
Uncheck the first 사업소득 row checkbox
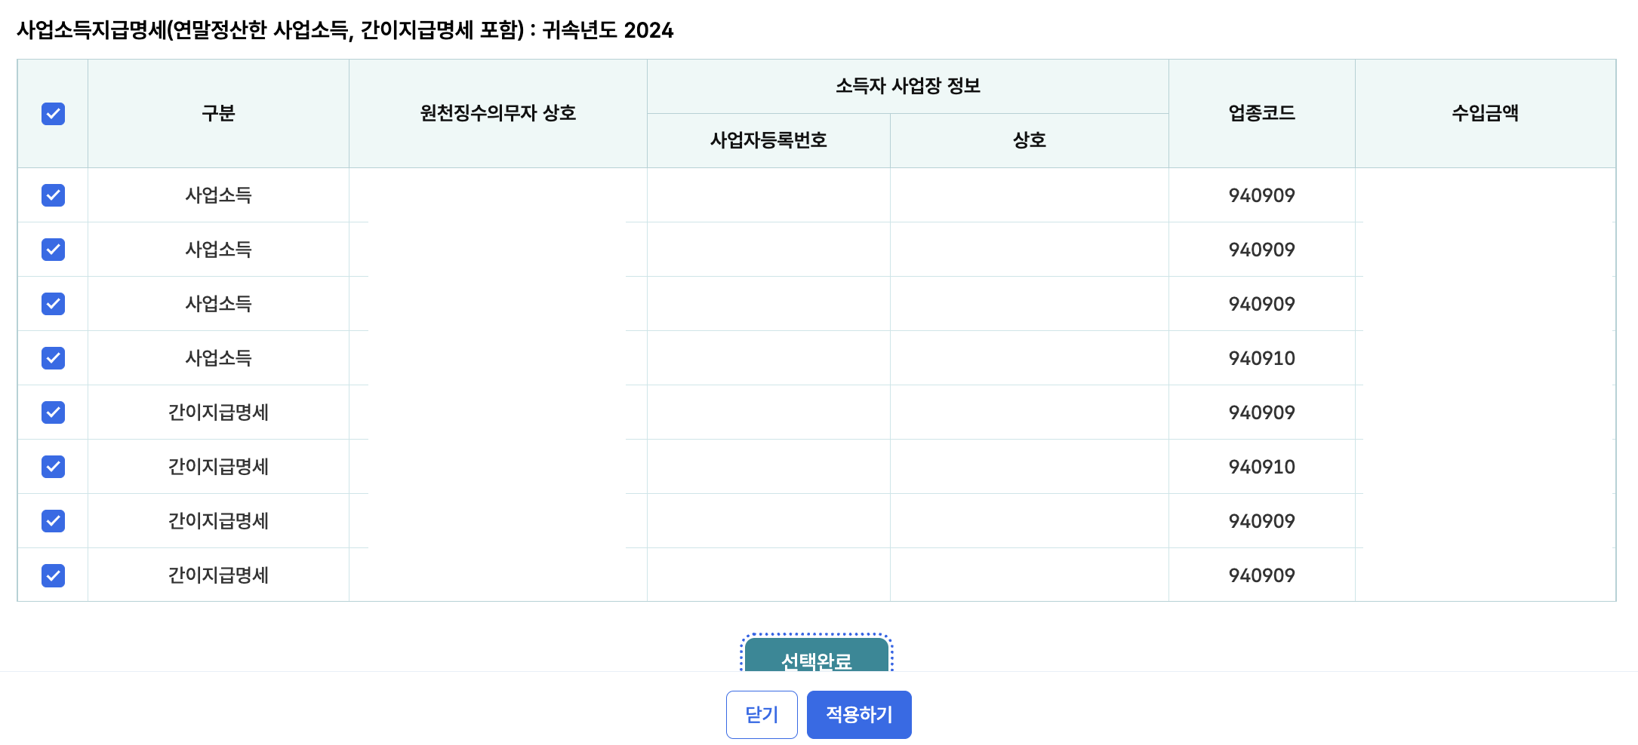point(51,195)
